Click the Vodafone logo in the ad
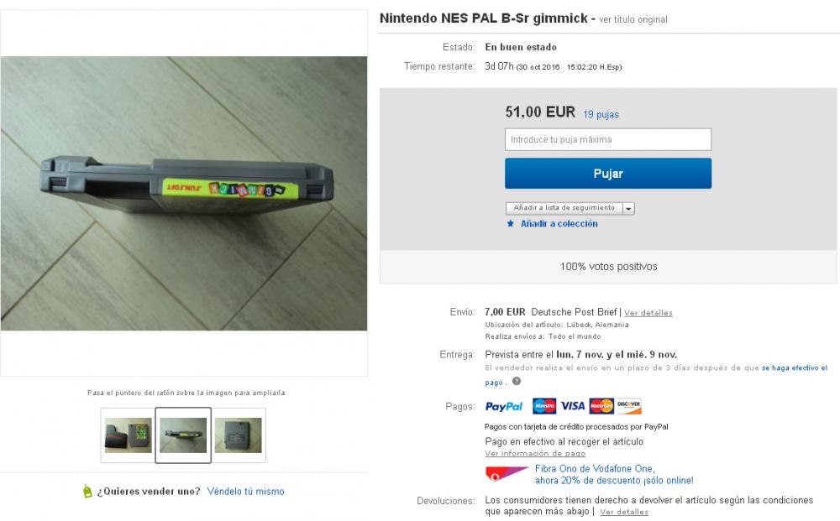 tap(507, 474)
